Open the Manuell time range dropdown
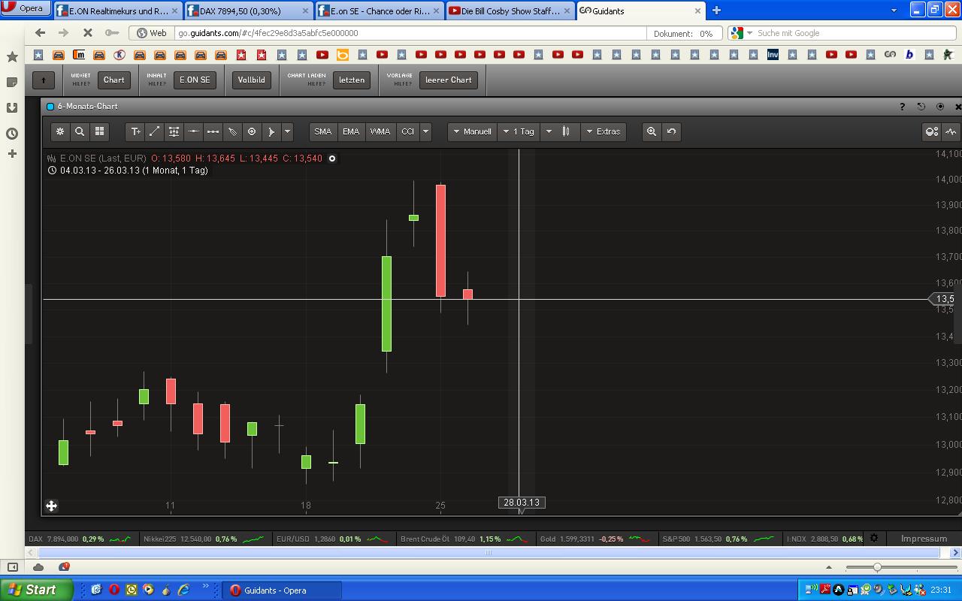The height and width of the screenshot is (601, 962). click(x=473, y=131)
